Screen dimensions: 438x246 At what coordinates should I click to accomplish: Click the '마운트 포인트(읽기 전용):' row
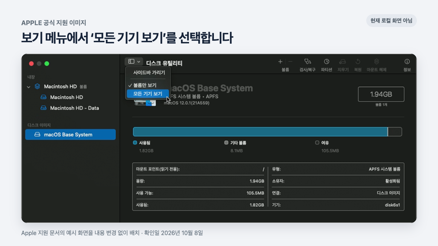click(x=200, y=169)
